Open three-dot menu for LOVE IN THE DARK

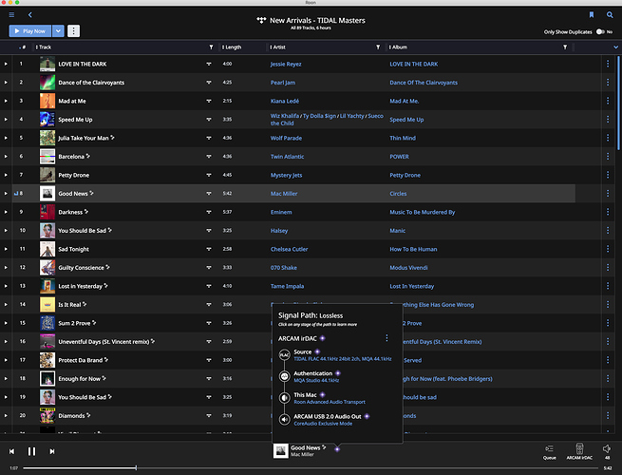point(608,64)
